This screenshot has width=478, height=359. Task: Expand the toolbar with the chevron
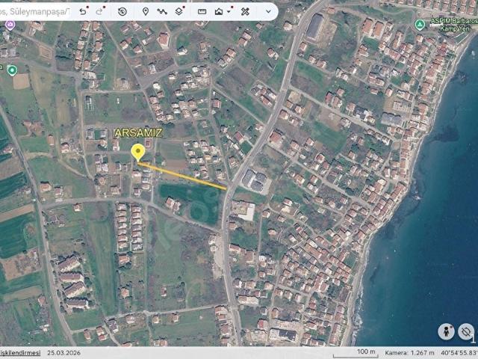[268, 12]
